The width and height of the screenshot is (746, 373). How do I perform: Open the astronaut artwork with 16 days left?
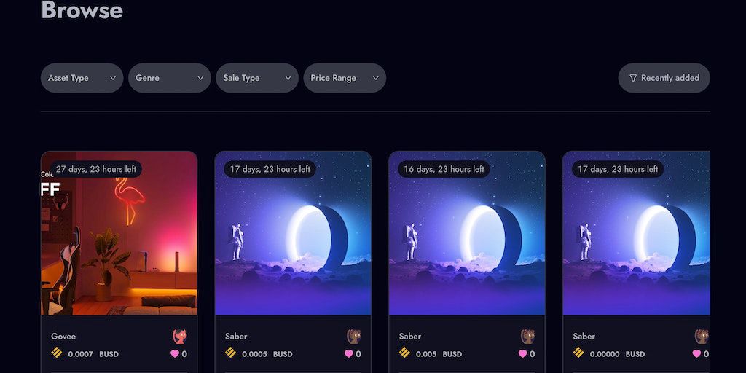pyautogui.click(x=467, y=233)
